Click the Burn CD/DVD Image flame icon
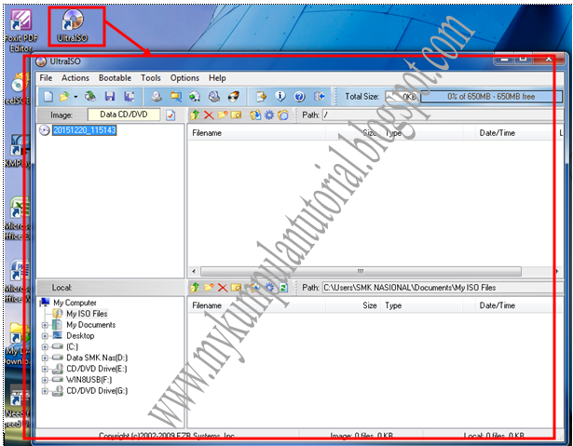 [234, 97]
